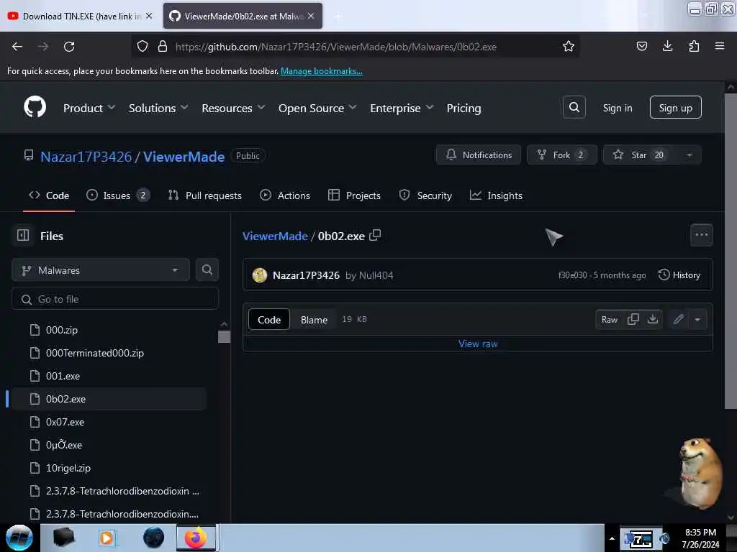
Task: Open the Pull requests tab
Action: tap(205, 195)
